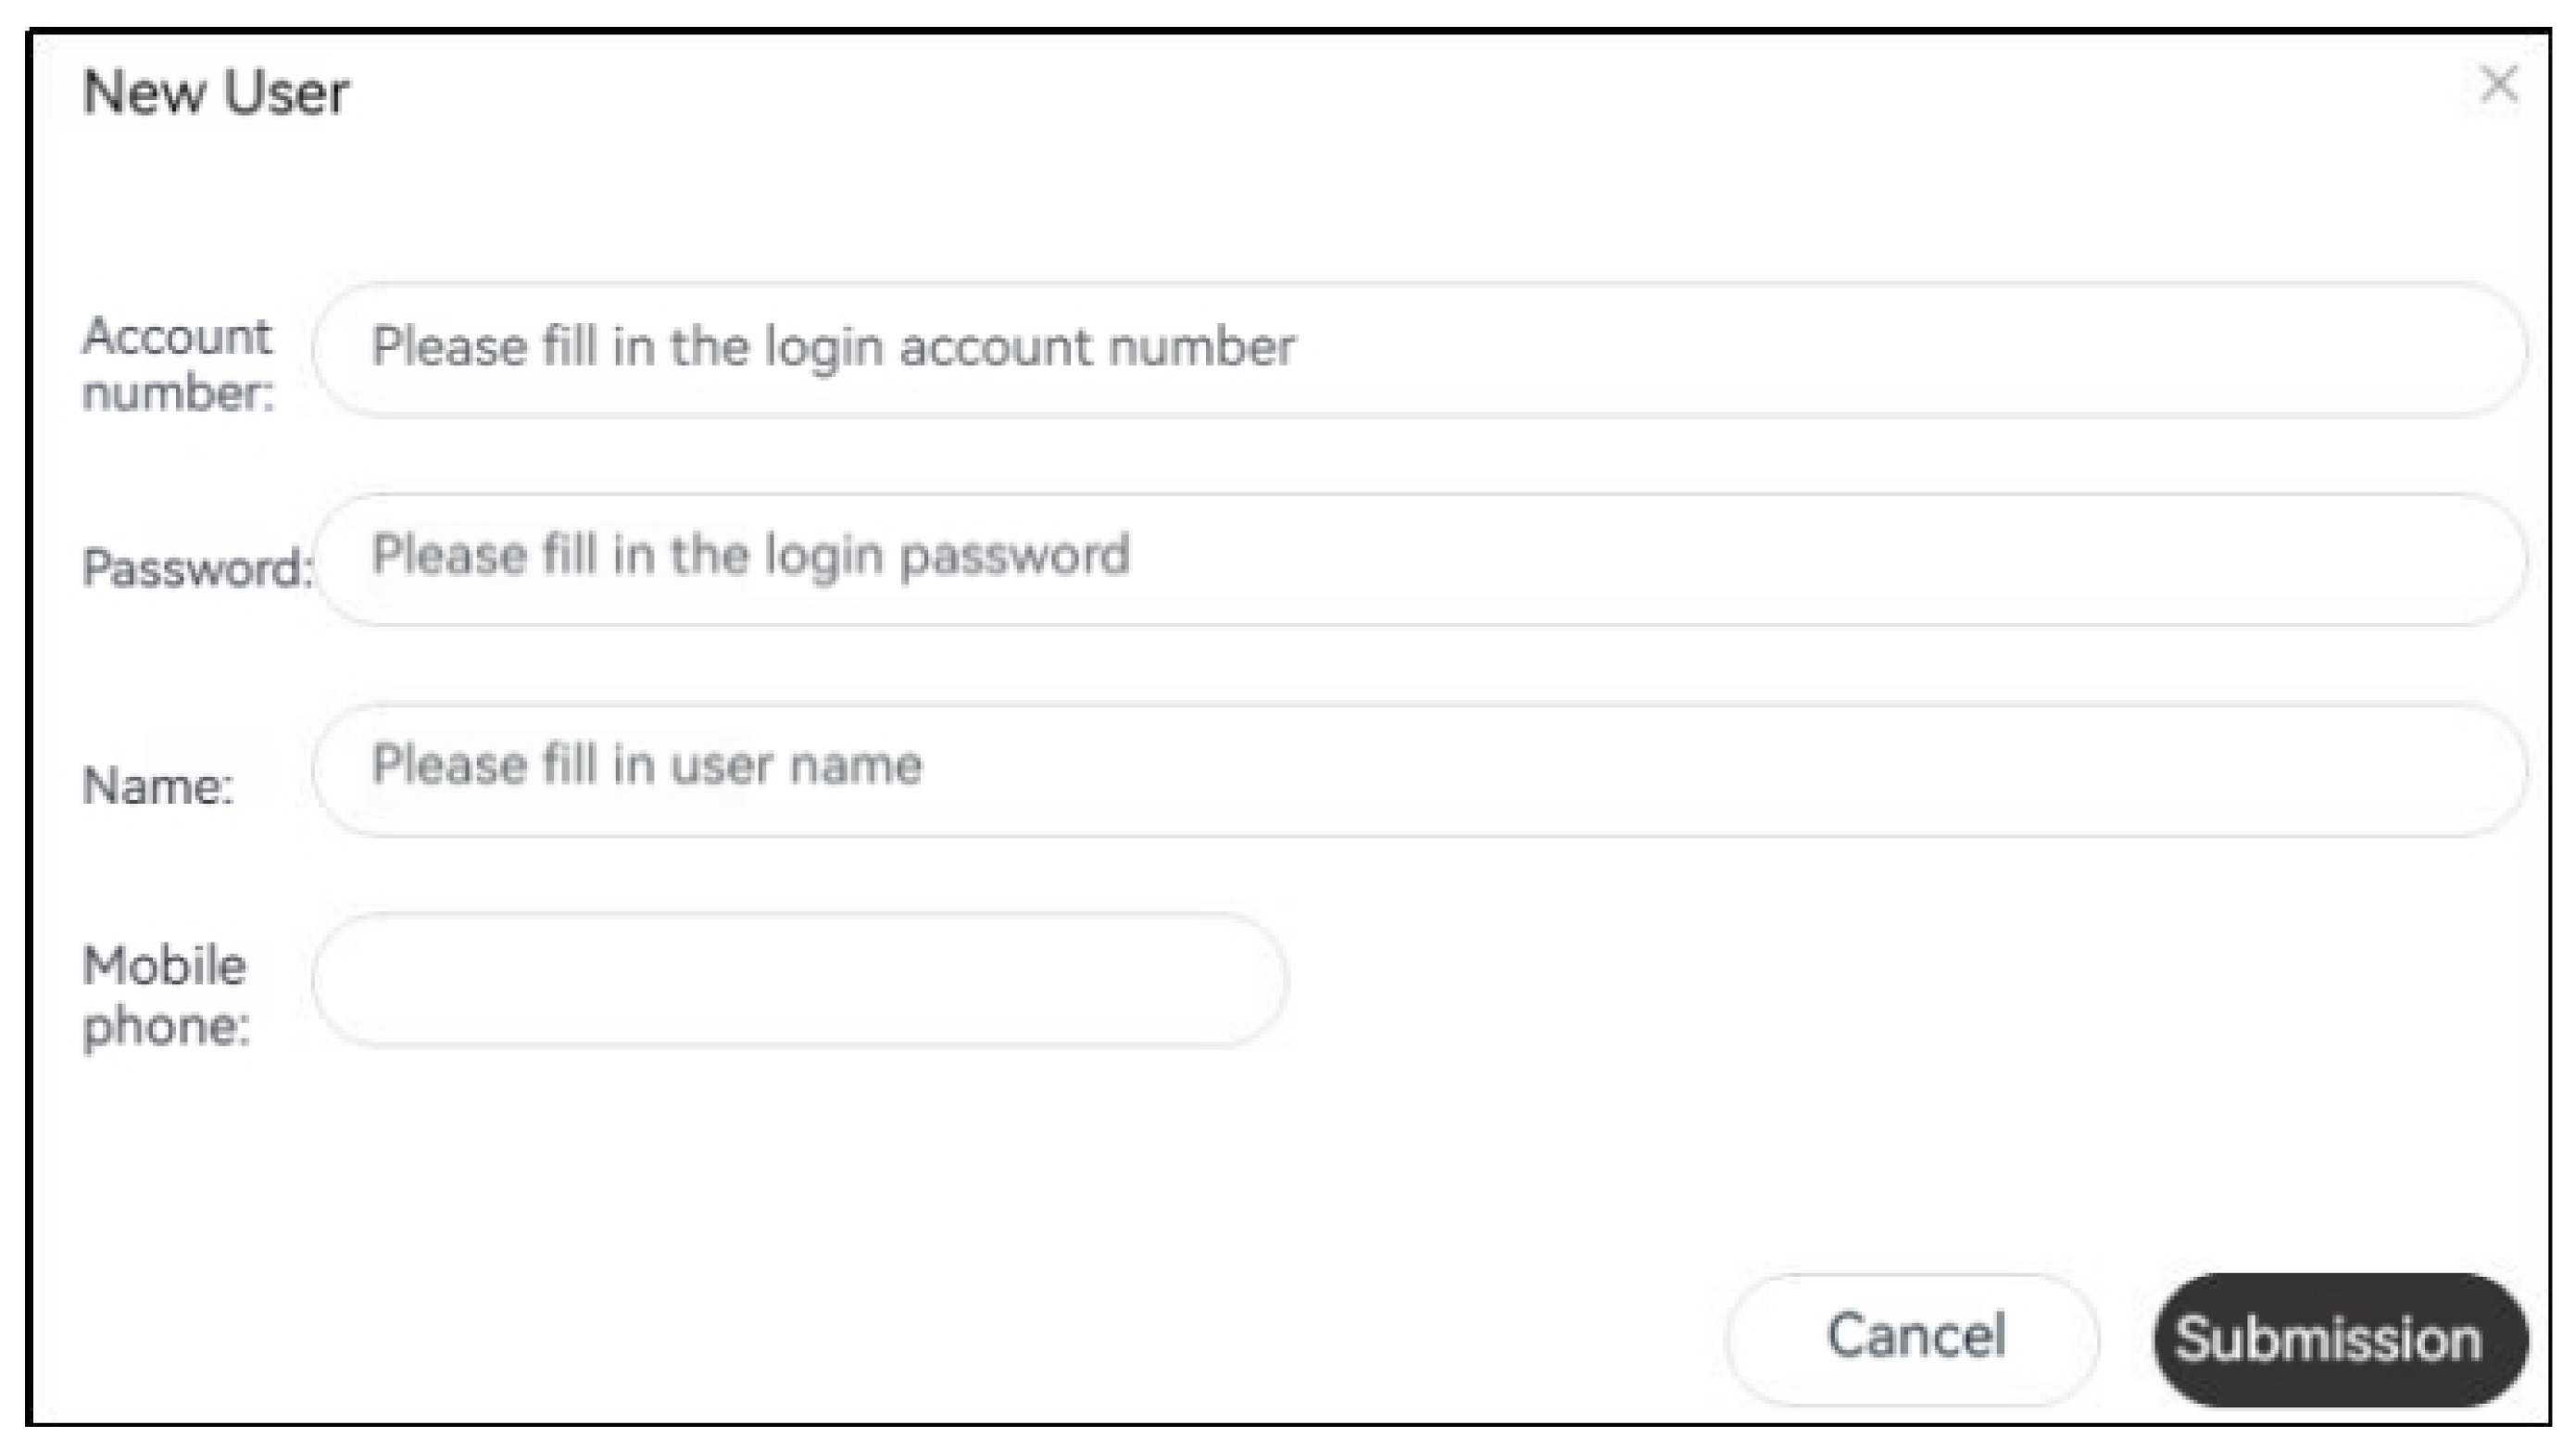2575x1450 pixels.
Task: Click placeholder "Please fill in user name"
Action: pos(647,766)
